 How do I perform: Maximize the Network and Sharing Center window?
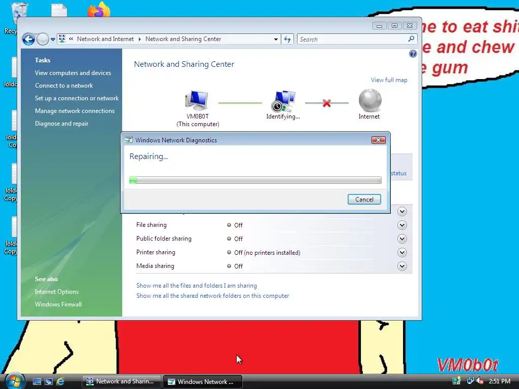click(394, 26)
